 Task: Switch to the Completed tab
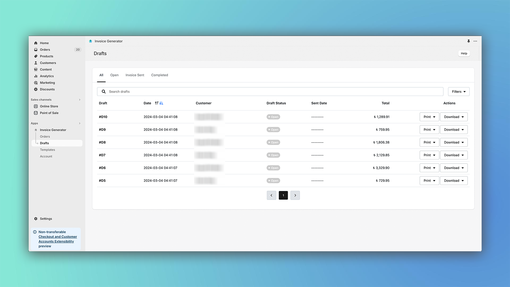(159, 75)
